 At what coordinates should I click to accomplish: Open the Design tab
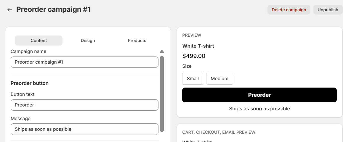(88, 41)
